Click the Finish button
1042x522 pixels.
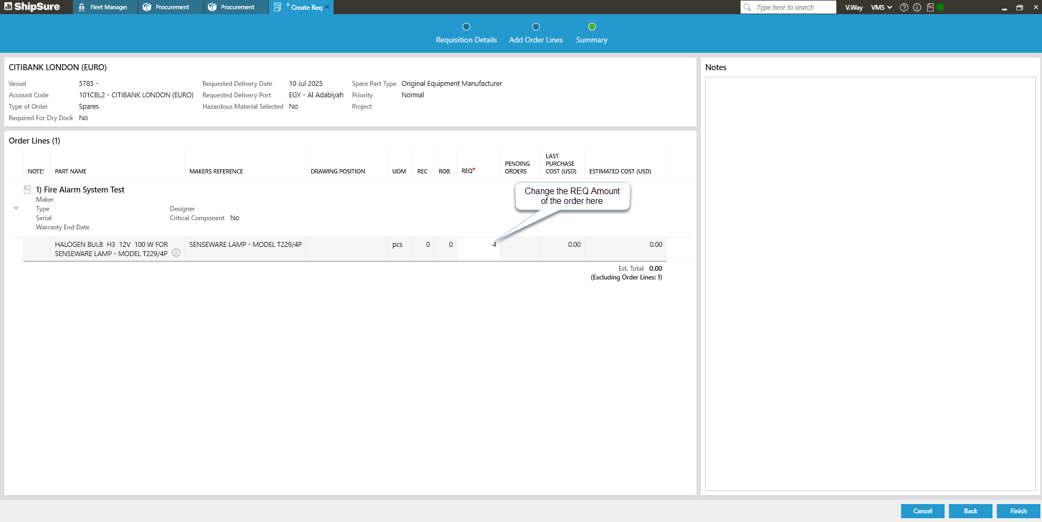pyautogui.click(x=1018, y=511)
